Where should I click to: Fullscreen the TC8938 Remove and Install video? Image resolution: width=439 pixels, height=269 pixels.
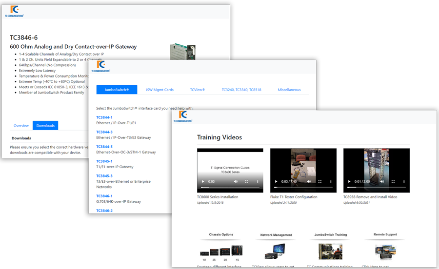(x=393, y=181)
